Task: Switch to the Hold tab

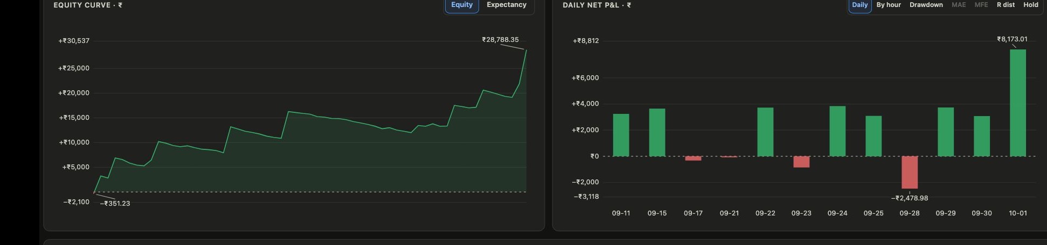Action: 1031,5
